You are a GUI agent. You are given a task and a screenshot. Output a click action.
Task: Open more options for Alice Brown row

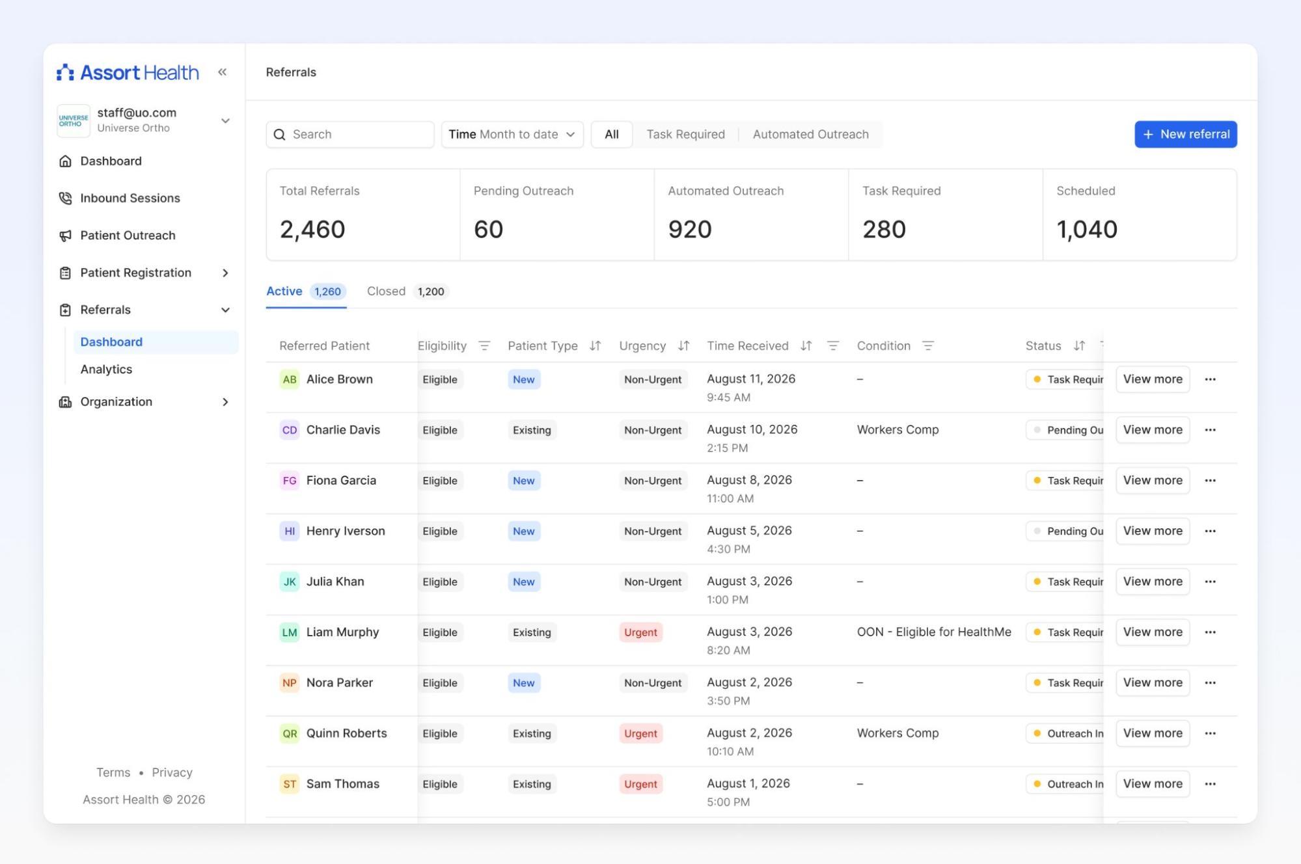click(x=1210, y=379)
